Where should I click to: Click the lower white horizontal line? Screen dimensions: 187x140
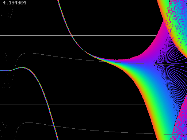click(73, 105)
